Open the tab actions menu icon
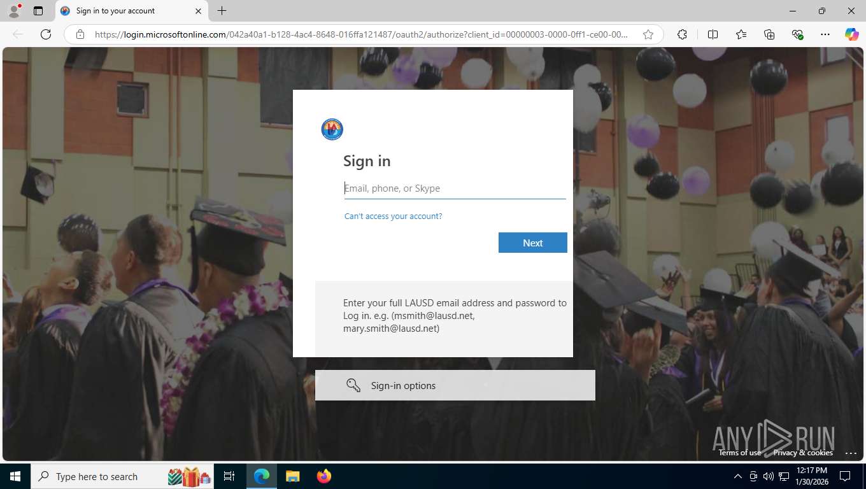866x489 pixels. click(38, 11)
